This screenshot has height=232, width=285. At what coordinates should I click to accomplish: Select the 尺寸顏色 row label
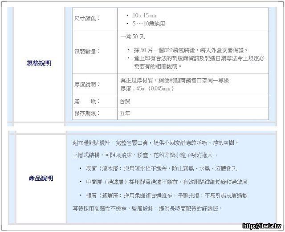click(x=86, y=19)
